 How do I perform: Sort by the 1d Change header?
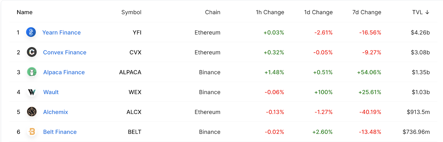pos(318,12)
